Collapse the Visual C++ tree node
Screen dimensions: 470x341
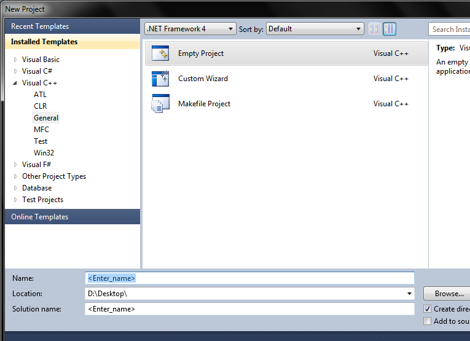pos(15,83)
